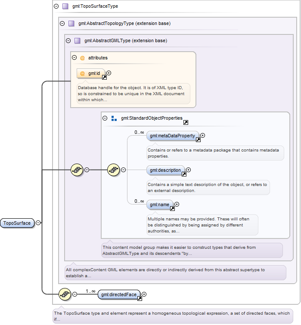Click the sequence compositor icon beside gml:directedFace
301x325 pixels.
tap(65, 294)
